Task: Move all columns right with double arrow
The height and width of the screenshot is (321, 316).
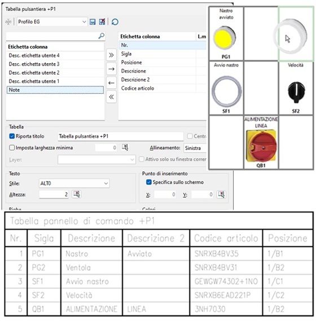Action: [111, 55]
